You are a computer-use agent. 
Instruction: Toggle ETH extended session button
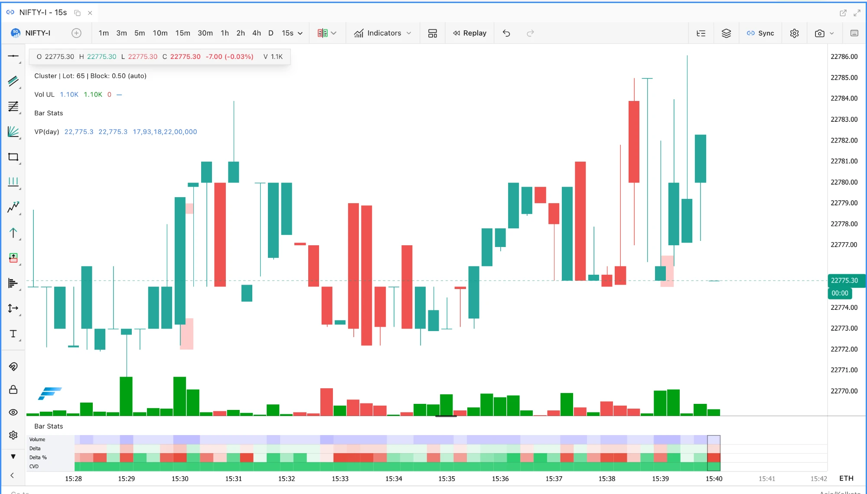pyautogui.click(x=846, y=478)
